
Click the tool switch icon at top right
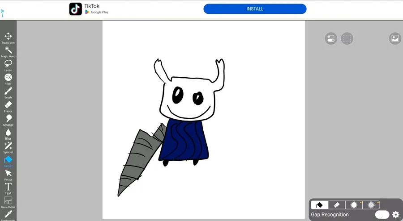[x=331, y=39]
